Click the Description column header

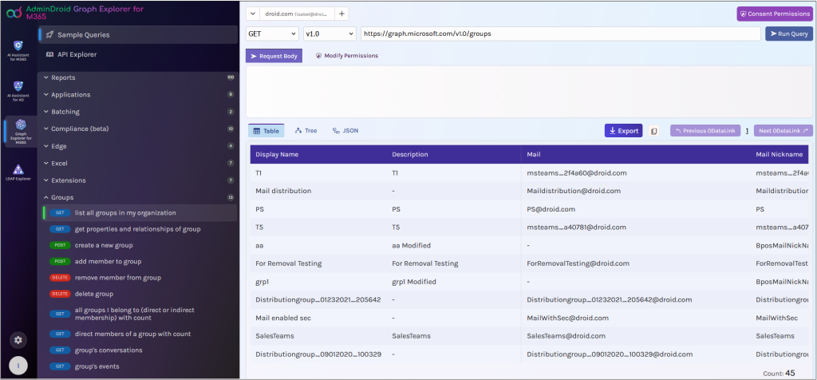(409, 154)
